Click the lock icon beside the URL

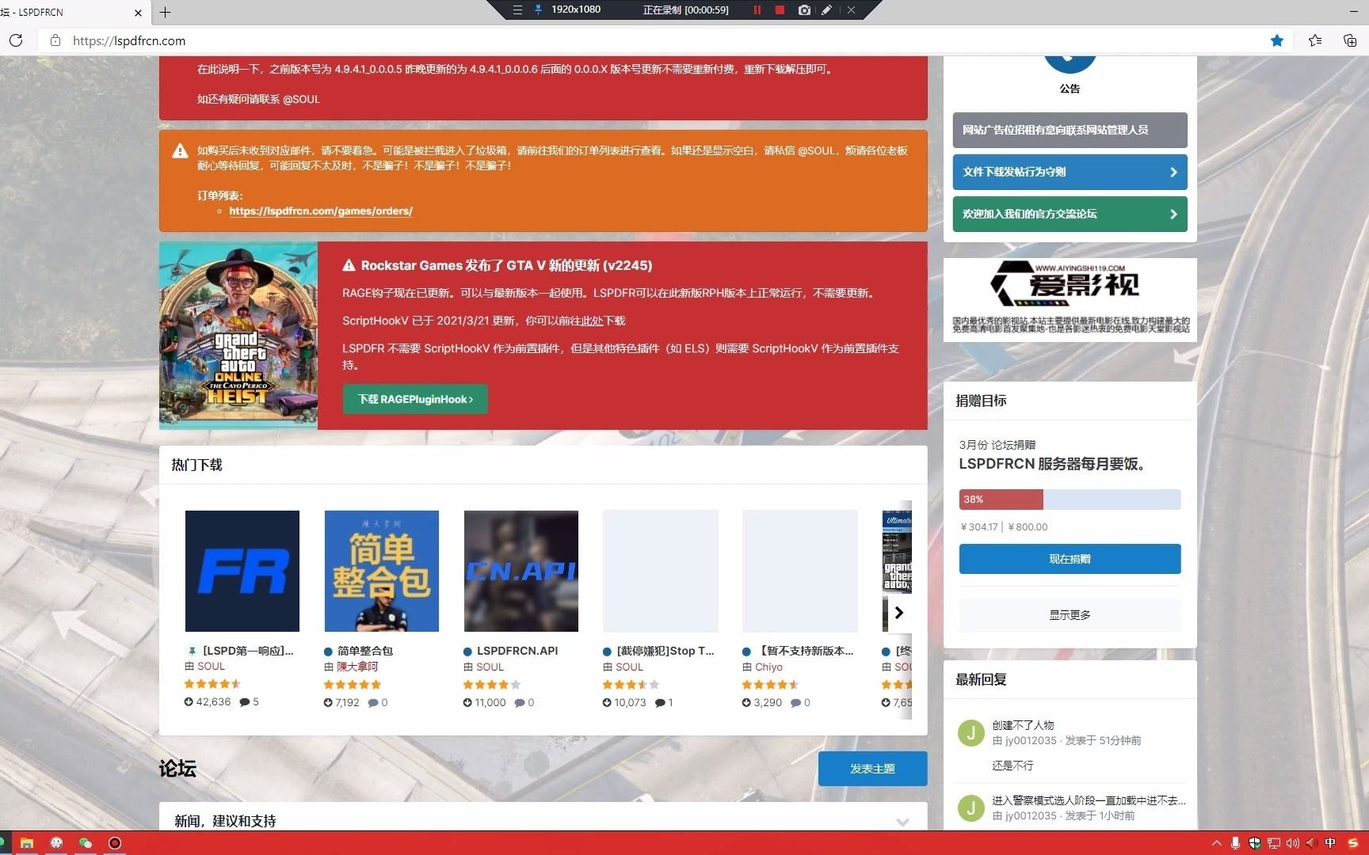pyautogui.click(x=55, y=40)
